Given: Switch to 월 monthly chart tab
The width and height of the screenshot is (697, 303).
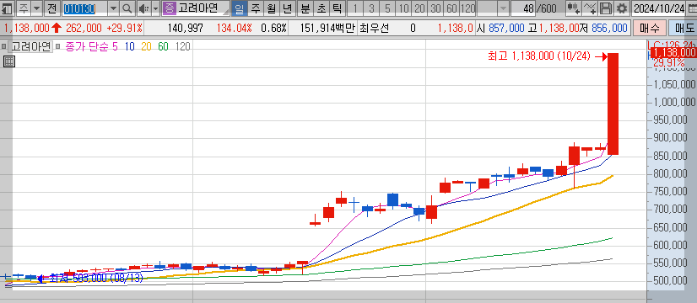Looking at the screenshot, I should [271, 8].
